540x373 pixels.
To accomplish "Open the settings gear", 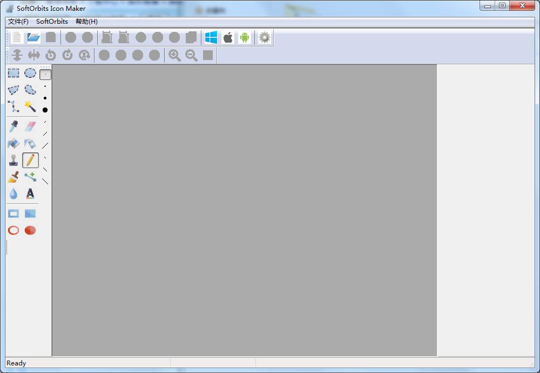I will coord(264,37).
